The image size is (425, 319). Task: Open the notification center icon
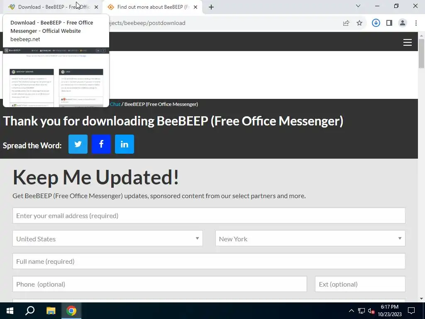pos(411,311)
